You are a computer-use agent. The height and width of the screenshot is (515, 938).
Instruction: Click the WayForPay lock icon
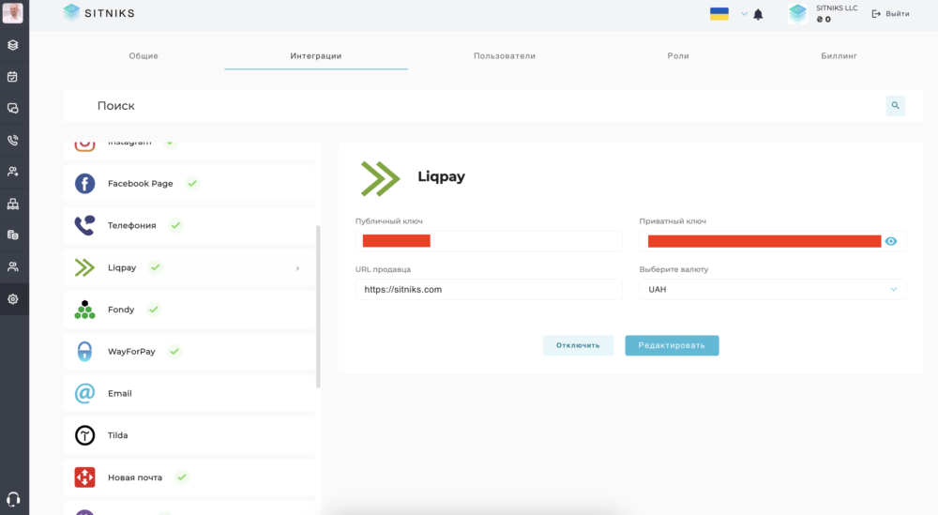pos(85,351)
